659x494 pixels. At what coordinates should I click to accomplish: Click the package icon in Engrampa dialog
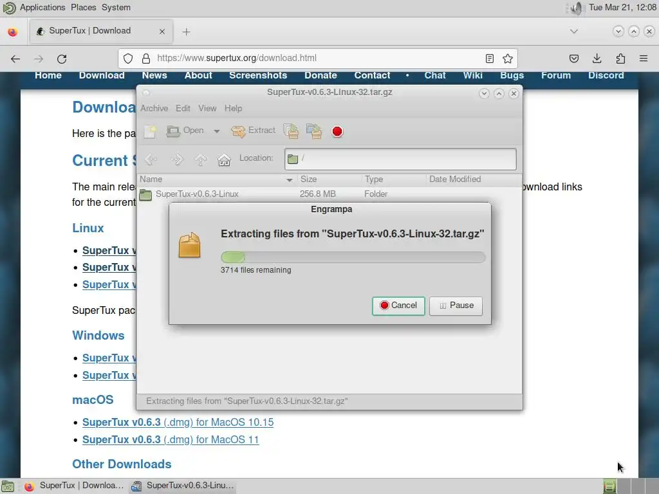coord(190,245)
